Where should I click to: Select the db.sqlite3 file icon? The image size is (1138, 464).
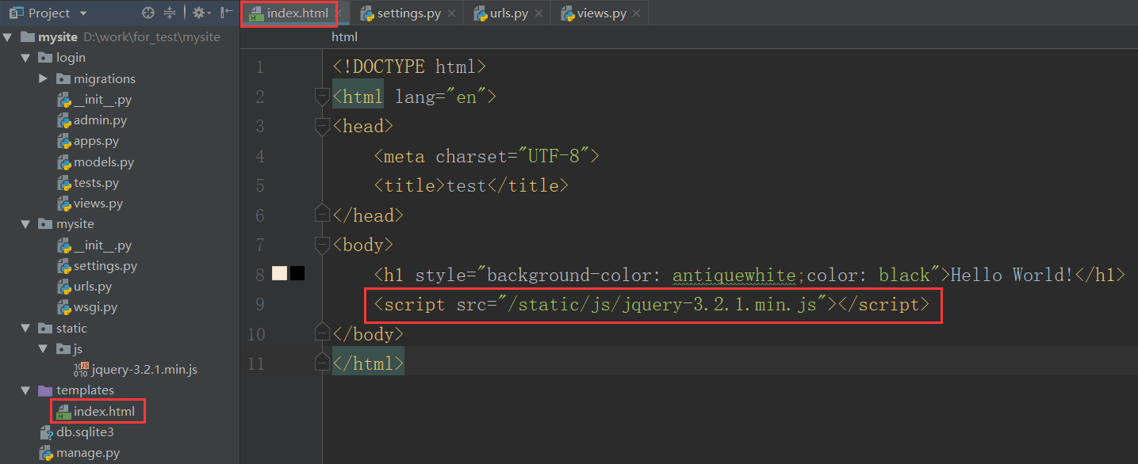tap(47, 432)
